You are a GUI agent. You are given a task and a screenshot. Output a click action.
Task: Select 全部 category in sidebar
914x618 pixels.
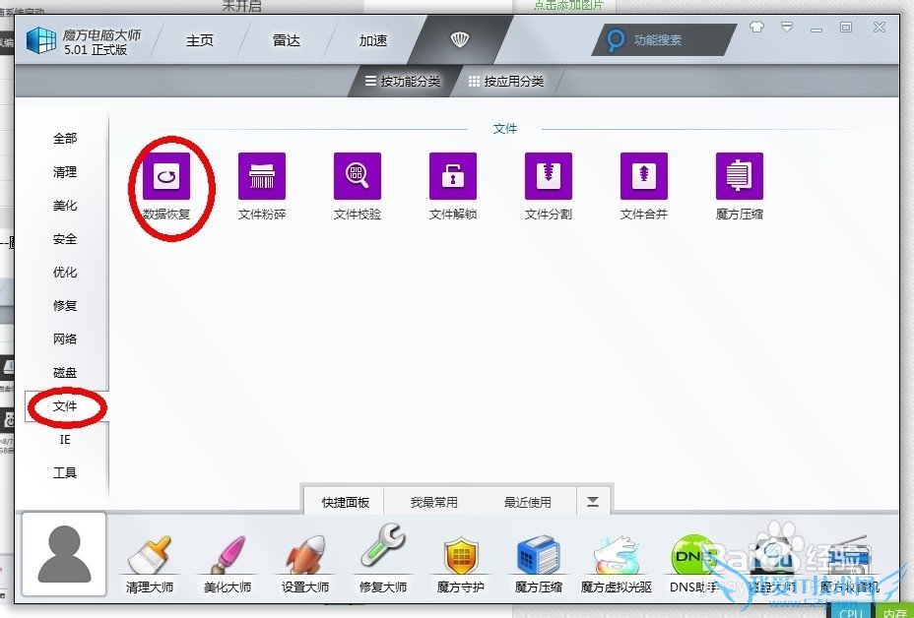[x=65, y=139]
